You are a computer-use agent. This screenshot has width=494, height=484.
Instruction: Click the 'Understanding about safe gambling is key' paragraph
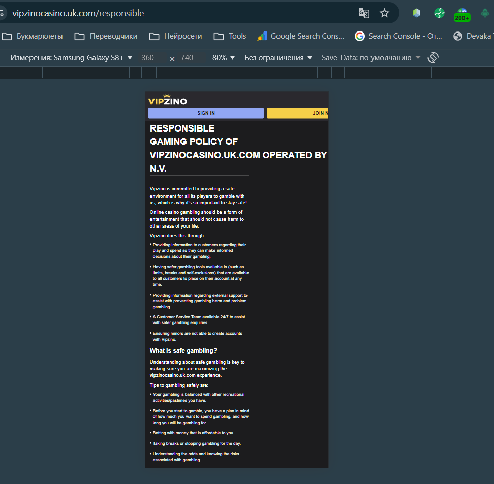point(197,369)
